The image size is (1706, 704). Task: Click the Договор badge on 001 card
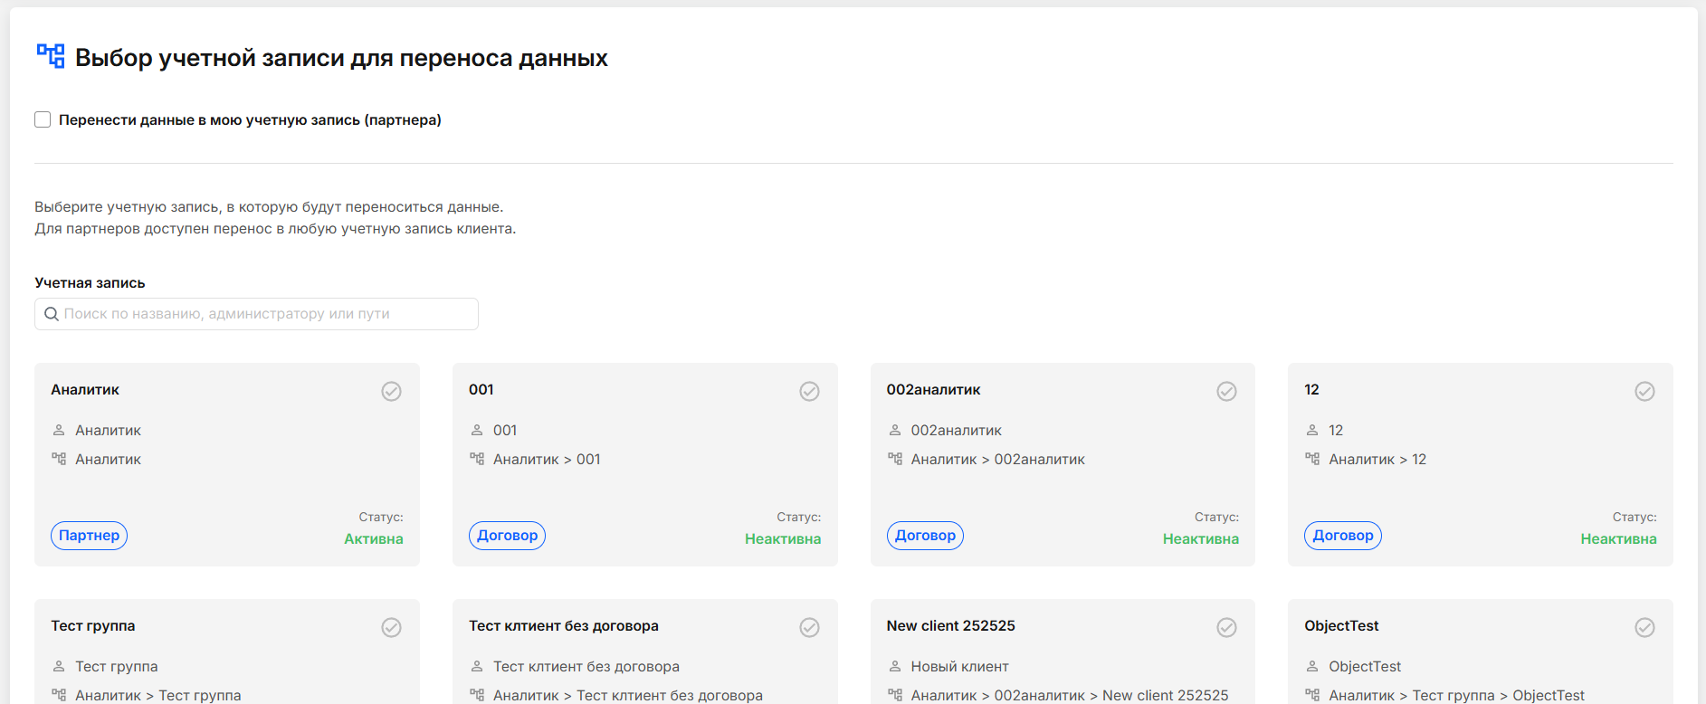point(507,536)
